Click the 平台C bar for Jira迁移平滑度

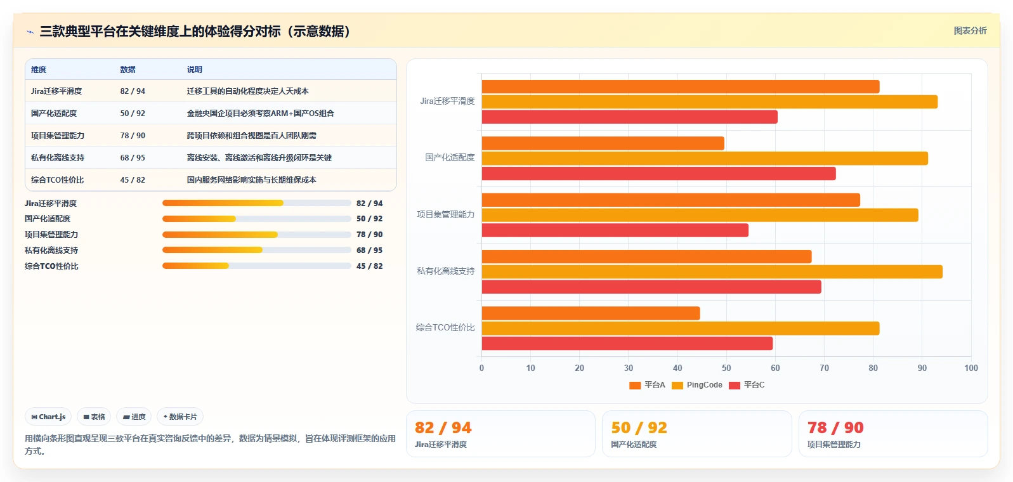click(x=630, y=117)
